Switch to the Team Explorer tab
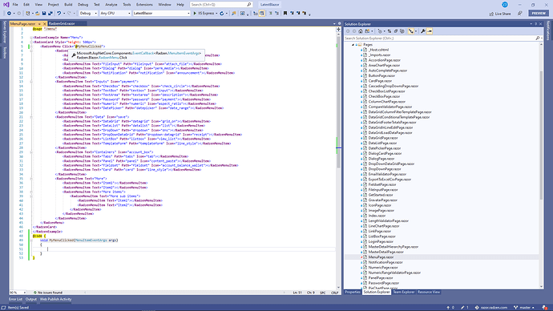Image resolution: width=553 pixels, height=311 pixels. 404,292
